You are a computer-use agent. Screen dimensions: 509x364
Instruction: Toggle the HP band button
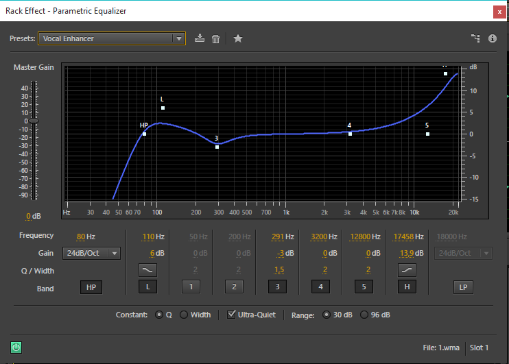click(x=91, y=287)
